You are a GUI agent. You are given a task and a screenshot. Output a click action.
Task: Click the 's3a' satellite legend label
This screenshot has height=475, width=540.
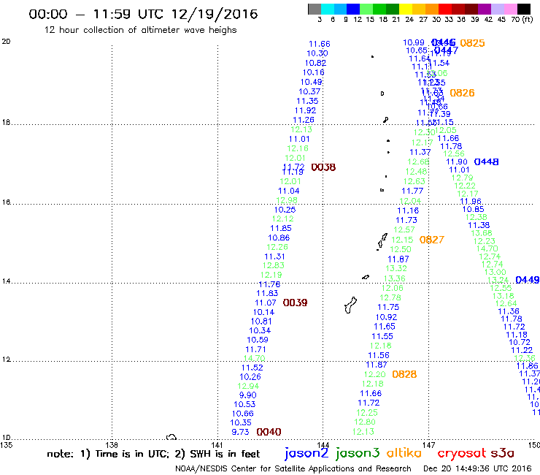coord(502,453)
